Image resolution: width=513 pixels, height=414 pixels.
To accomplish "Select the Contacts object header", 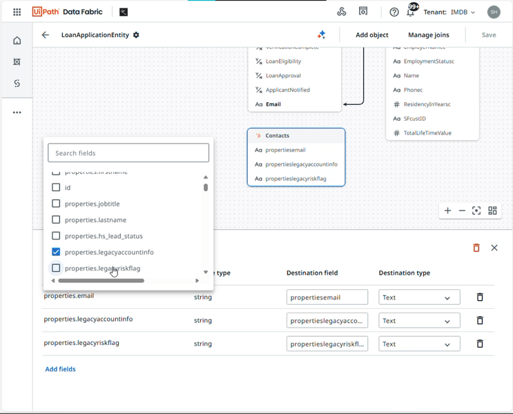I will pyautogui.click(x=296, y=135).
